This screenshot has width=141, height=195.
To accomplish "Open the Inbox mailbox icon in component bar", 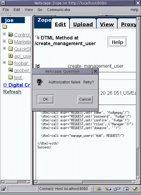I will coord(108,189).
